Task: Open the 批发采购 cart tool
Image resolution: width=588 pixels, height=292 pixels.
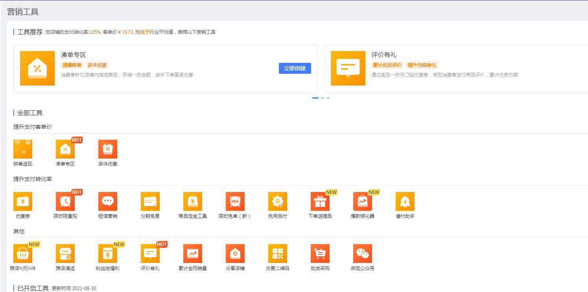Action: point(320,254)
